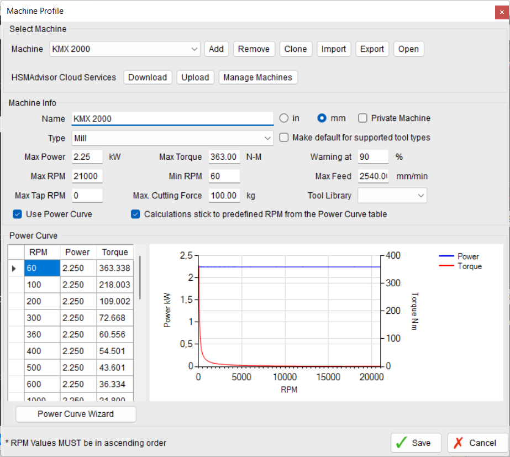The width and height of the screenshot is (510, 457).
Task: Launch the Power Curve Wizard
Action: (x=76, y=414)
